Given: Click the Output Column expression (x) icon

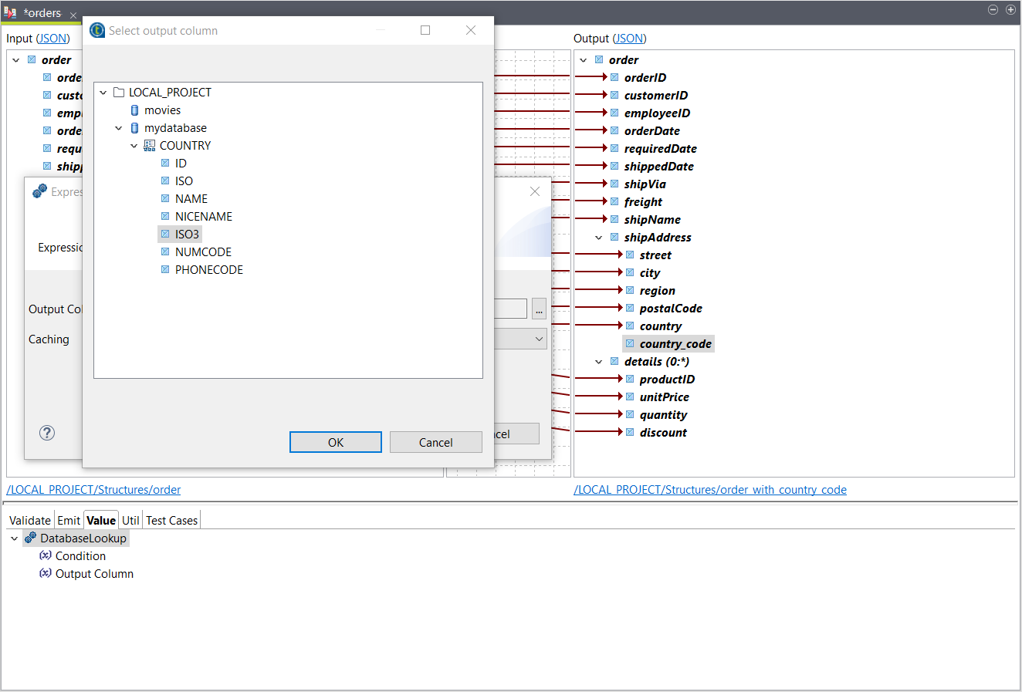Looking at the screenshot, I should (x=46, y=573).
